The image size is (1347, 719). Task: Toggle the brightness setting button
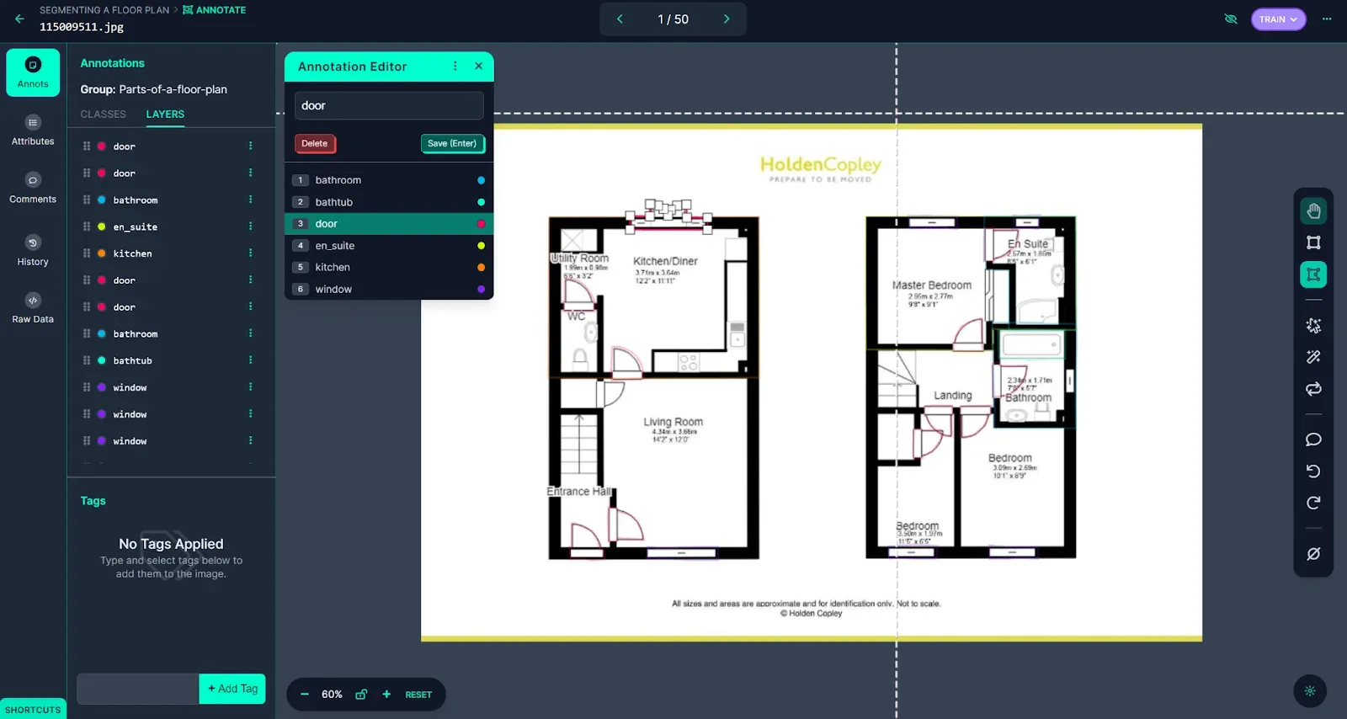(1310, 691)
